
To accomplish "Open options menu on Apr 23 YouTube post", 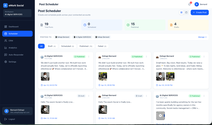I will tap(89, 56).
